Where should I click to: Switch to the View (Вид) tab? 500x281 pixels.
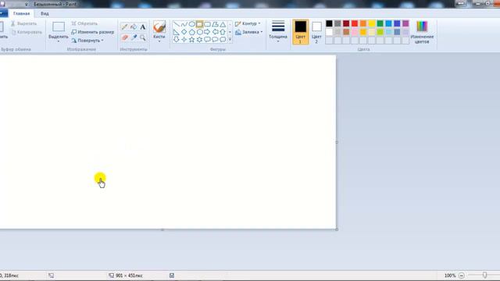click(x=45, y=14)
